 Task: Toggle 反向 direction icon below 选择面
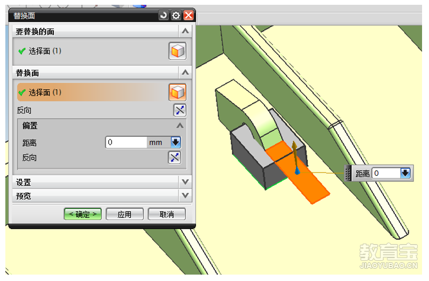click(180, 110)
